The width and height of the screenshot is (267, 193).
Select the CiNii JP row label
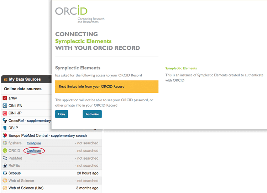coord(15,113)
